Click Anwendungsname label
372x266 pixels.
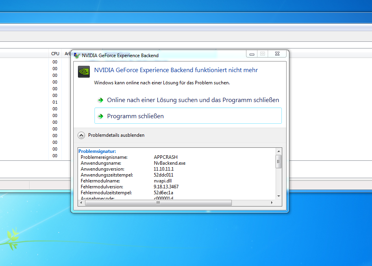(101, 163)
